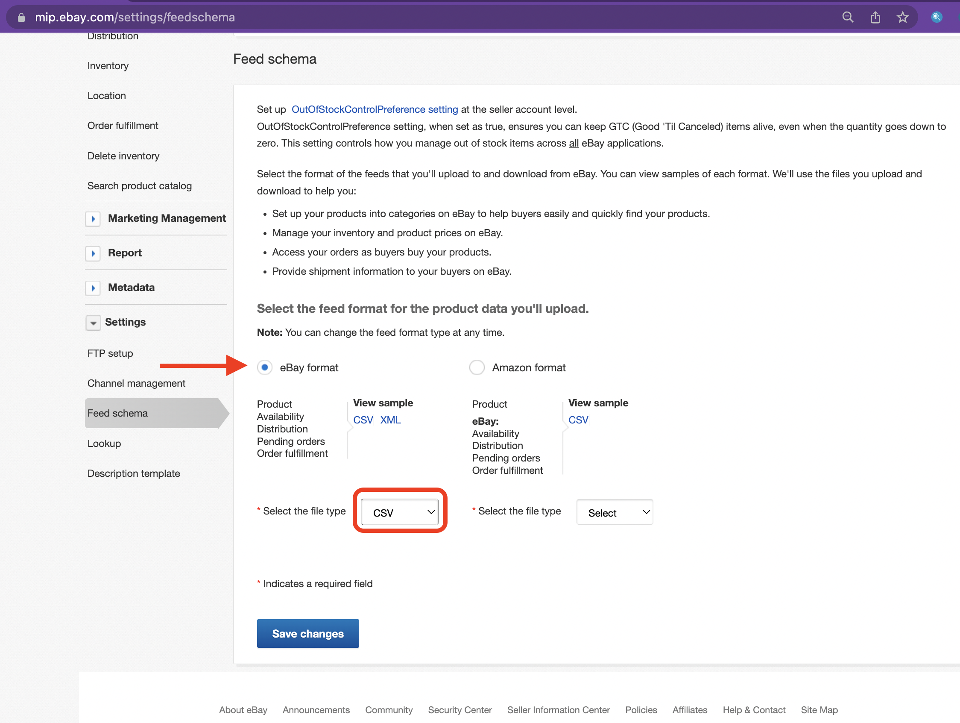The width and height of the screenshot is (960, 723).
Task: Open FTP setup settings
Action: coord(110,353)
